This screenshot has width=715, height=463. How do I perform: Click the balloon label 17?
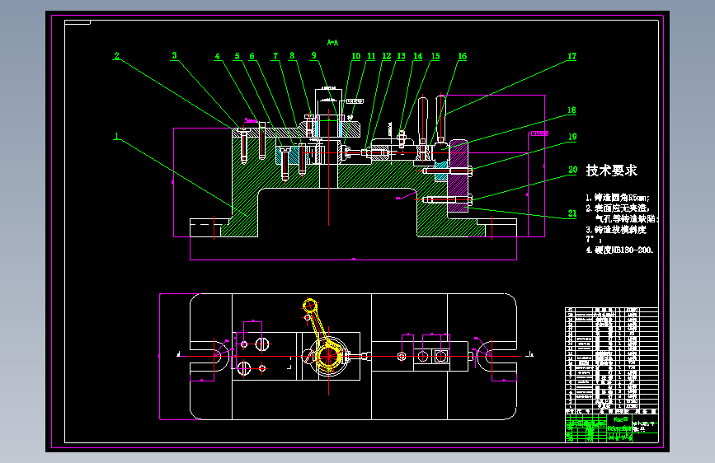(572, 56)
